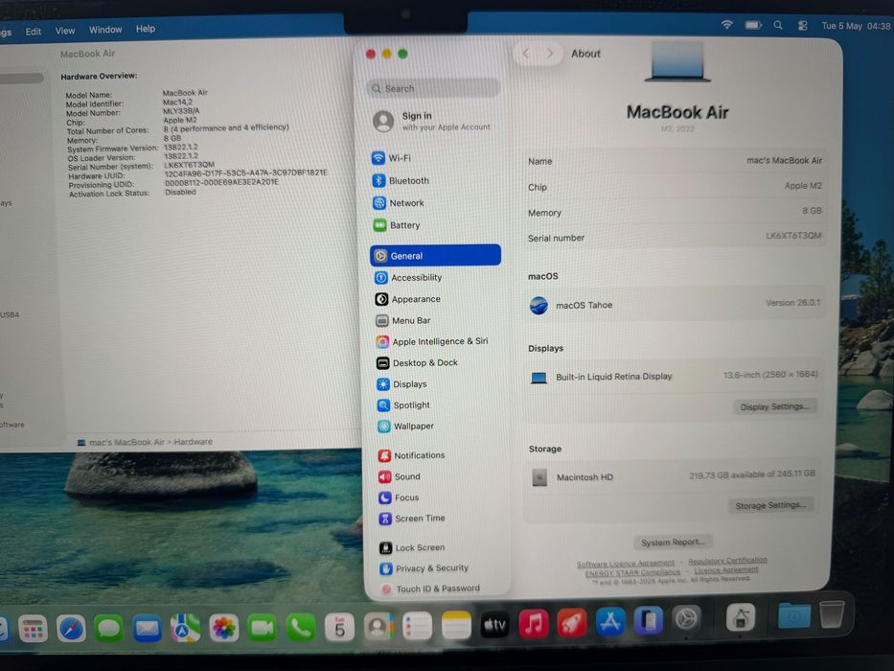
Task: Open Displays in the settings sidebar
Action: 401,384
